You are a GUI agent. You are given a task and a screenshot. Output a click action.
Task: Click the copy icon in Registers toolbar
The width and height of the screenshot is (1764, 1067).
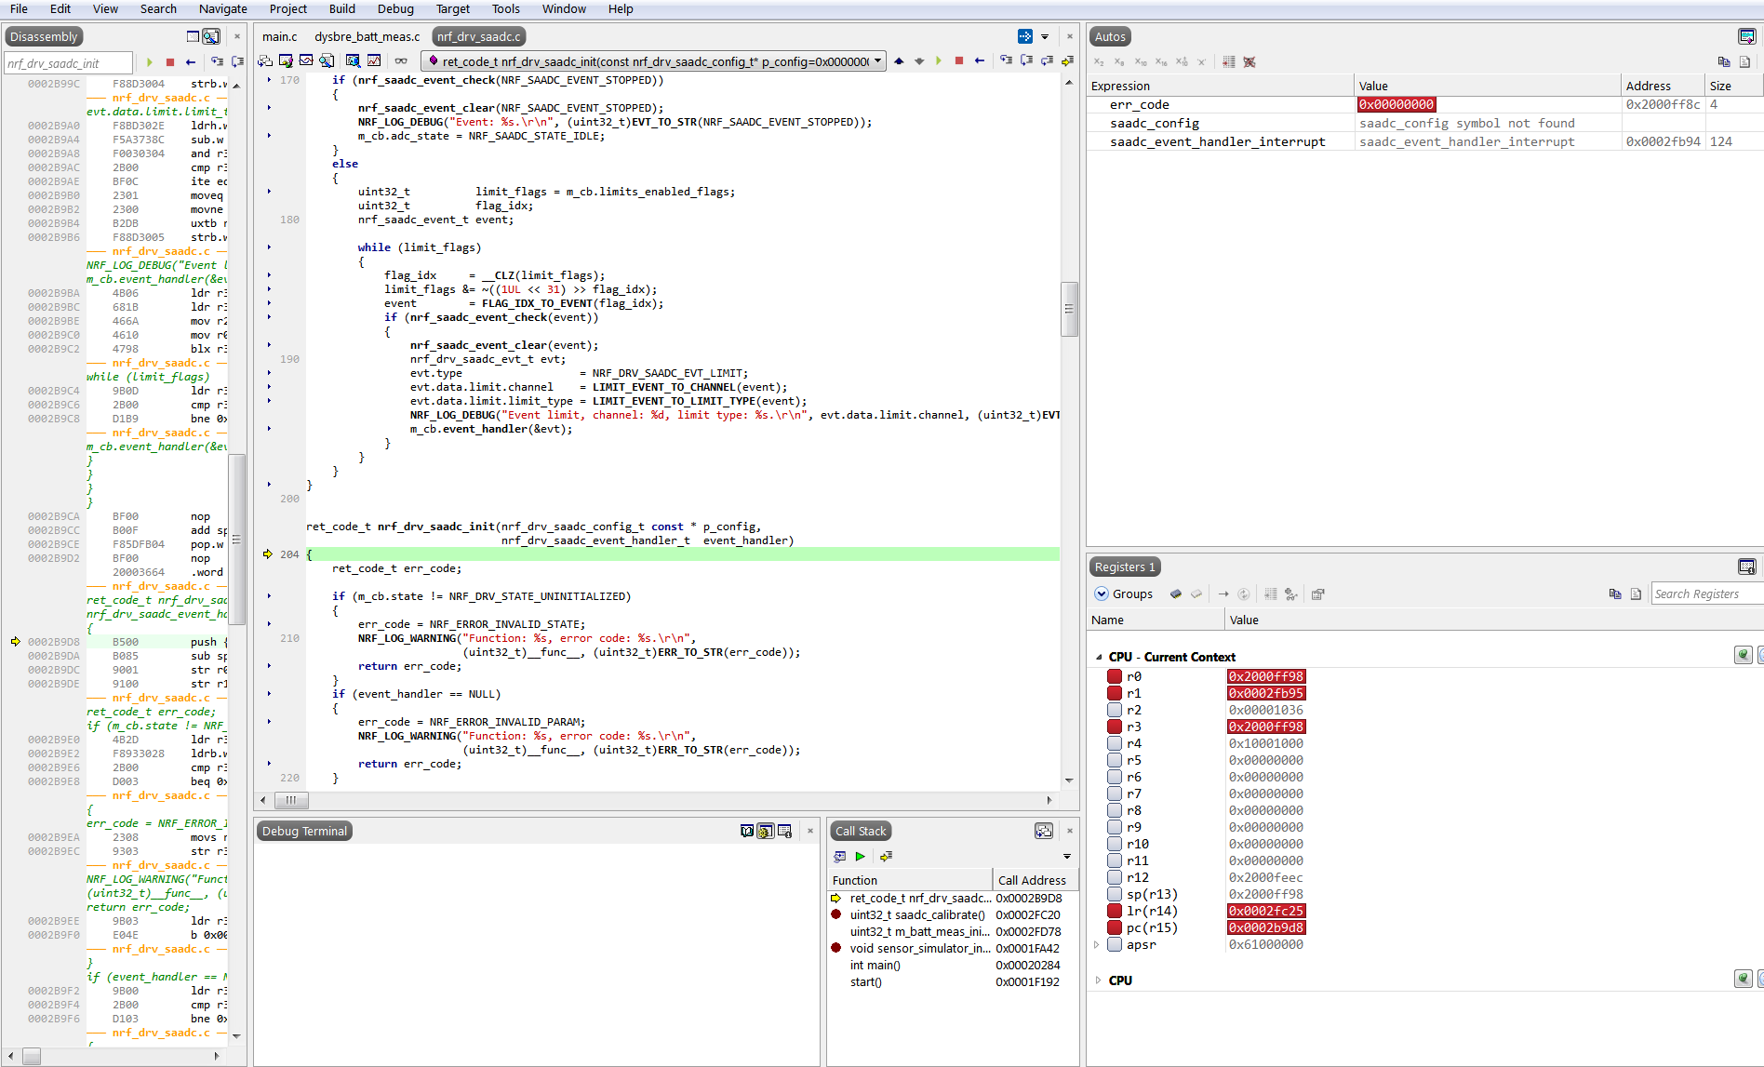click(x=1615, y=594)
